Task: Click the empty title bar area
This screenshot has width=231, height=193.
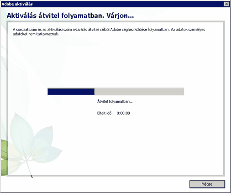Action: tap(128, 4)
